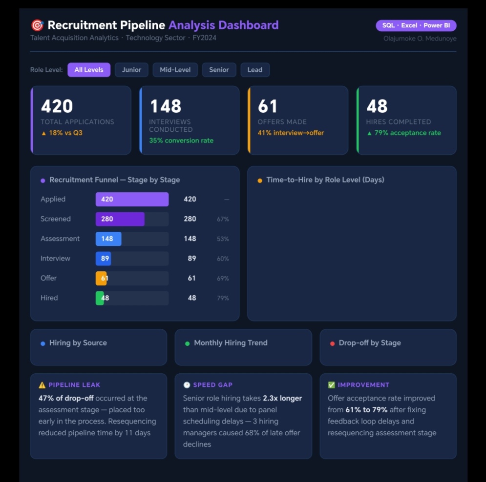Expand the Hiring by Source panel
Screen dimensions: 486x482
(98, 347)
